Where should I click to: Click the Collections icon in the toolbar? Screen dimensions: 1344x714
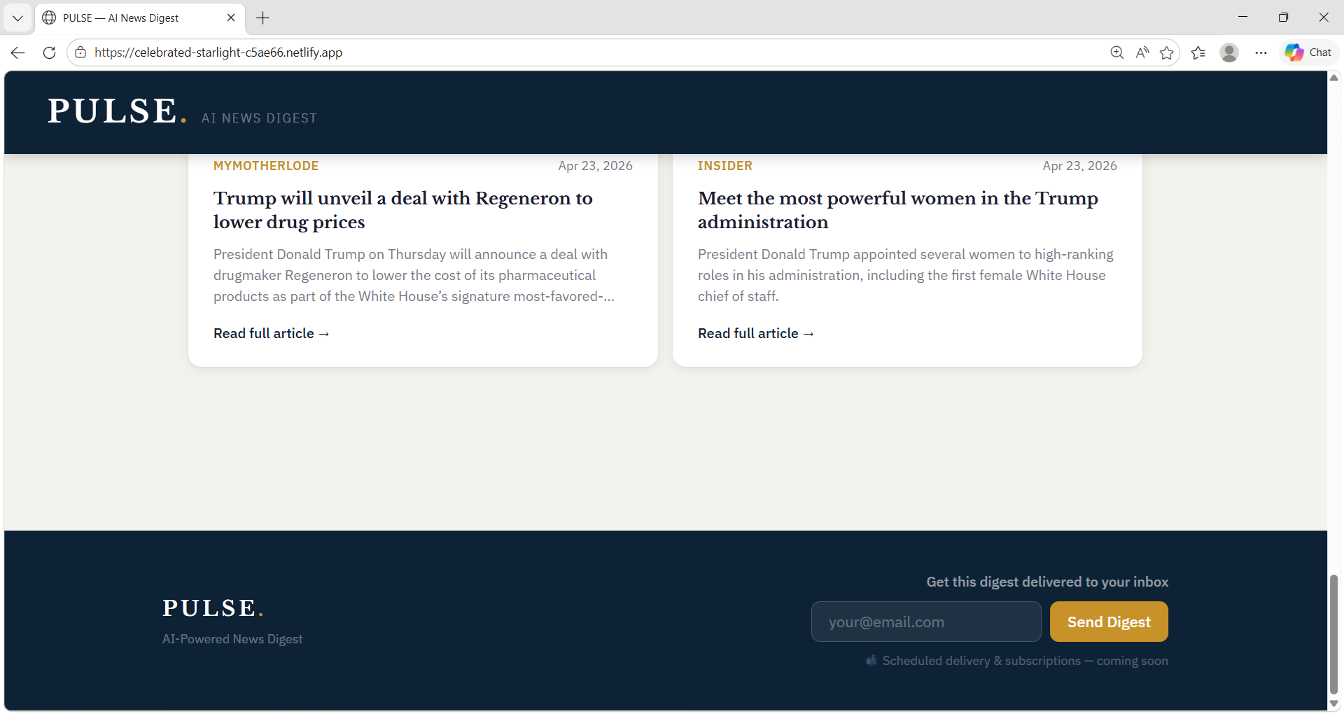tap(1198, 52)
